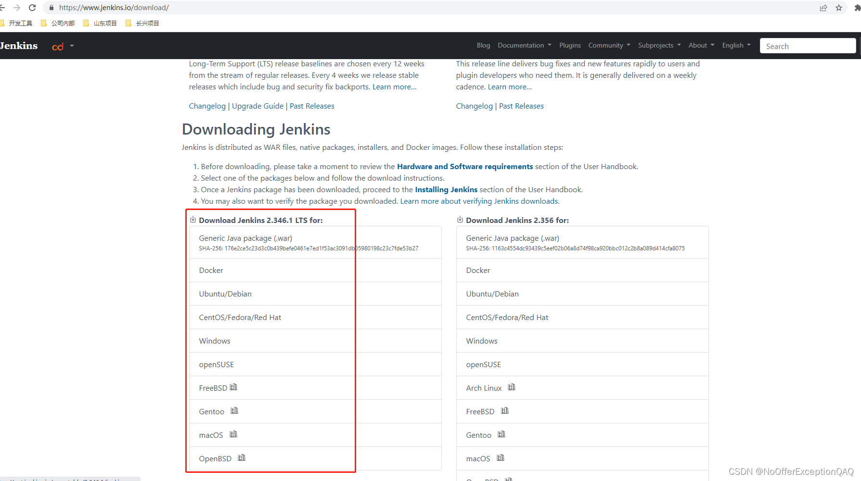This screenshot has width=861, height=481.
Task: Expand the Documentation dropdown menu
Action: click(525, 45)
